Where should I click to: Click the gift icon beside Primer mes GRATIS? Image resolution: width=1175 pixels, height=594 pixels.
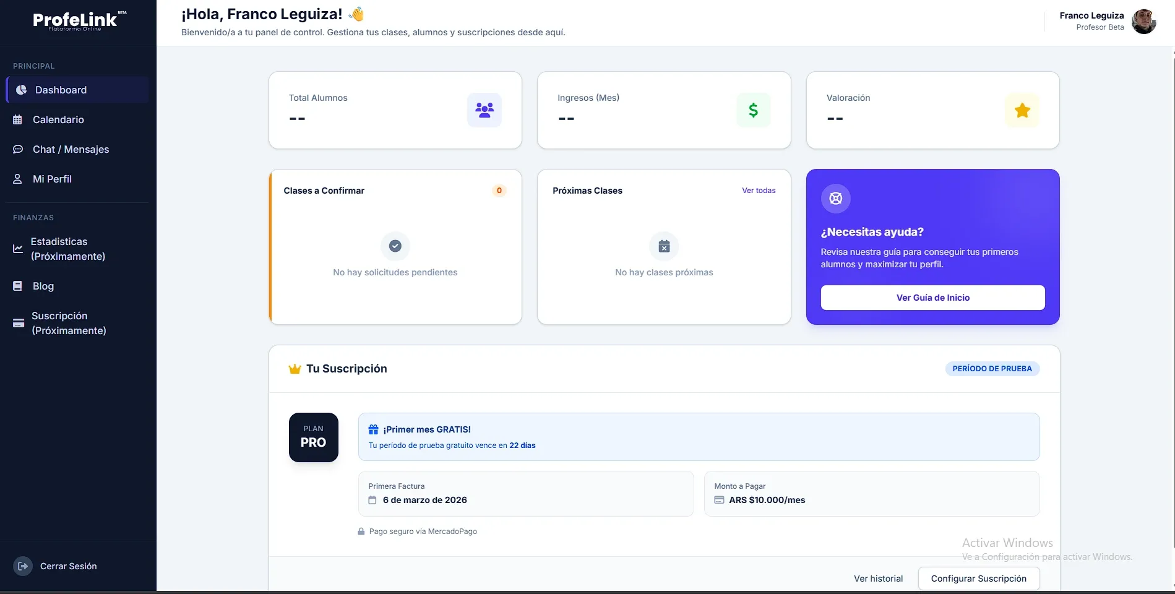pos(373,429)
